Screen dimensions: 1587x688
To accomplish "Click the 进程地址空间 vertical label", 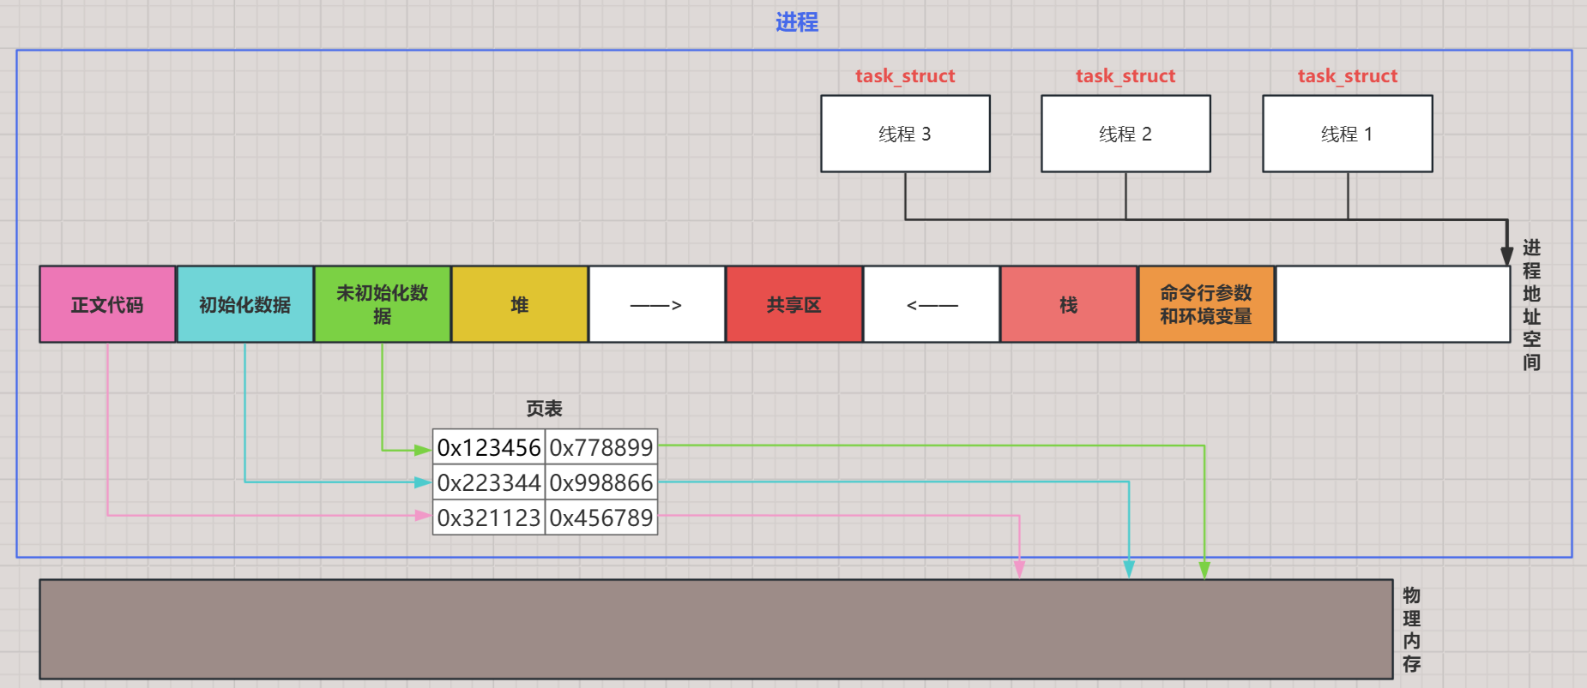I will pos(1531,305).
